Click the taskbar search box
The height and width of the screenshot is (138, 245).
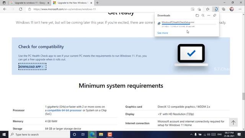39,135
